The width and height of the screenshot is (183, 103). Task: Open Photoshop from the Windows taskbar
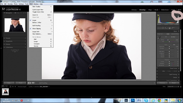coord(133,100)
